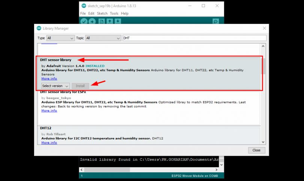Image resolution: width=304 pixels, height=181 pixels.
Task: Click console vertical scroll down arrow
Action: coord(221,165)
